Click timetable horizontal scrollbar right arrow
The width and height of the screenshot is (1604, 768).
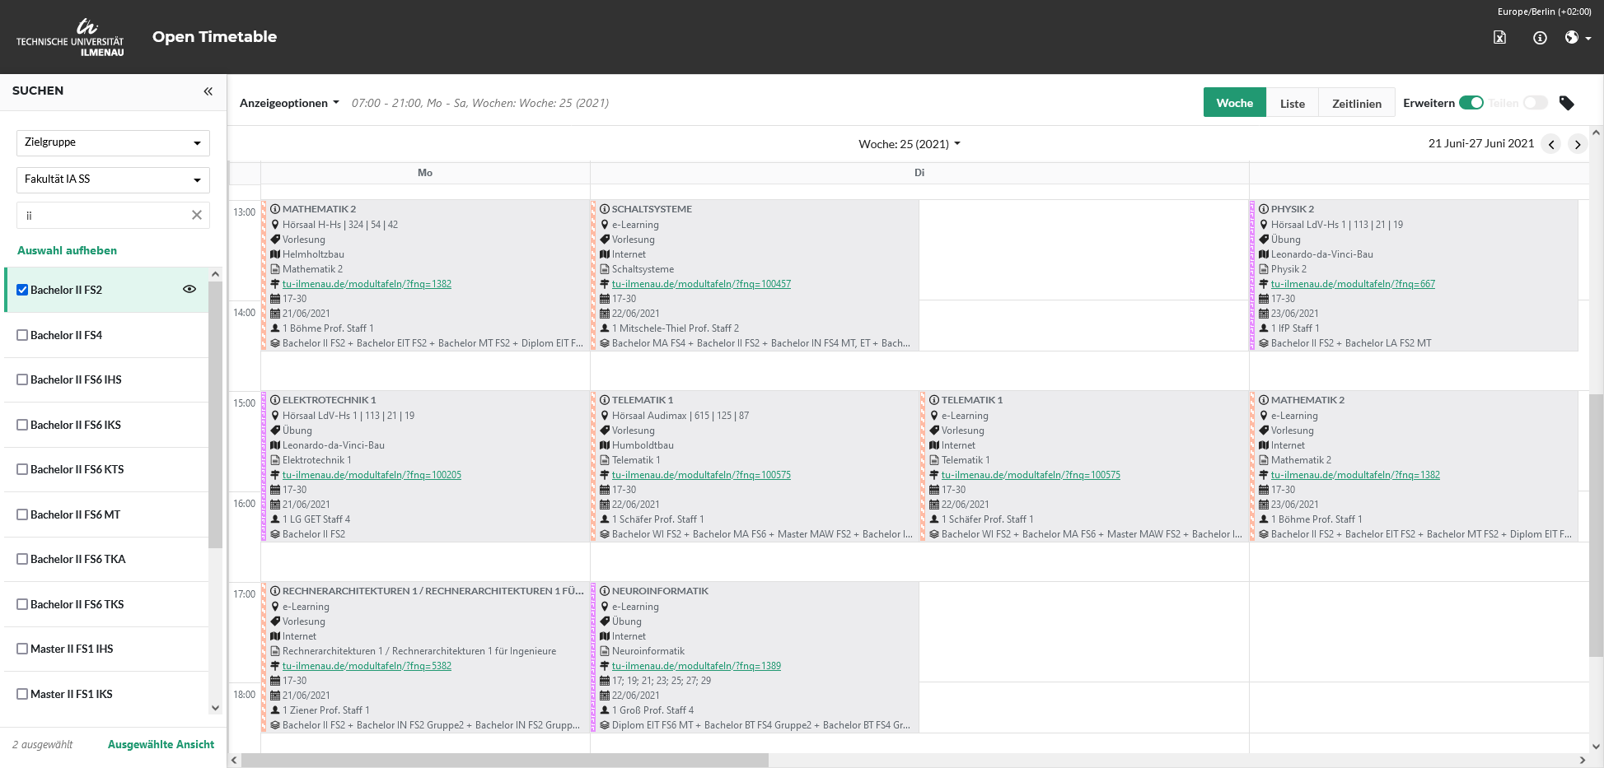pos(1582,761)
